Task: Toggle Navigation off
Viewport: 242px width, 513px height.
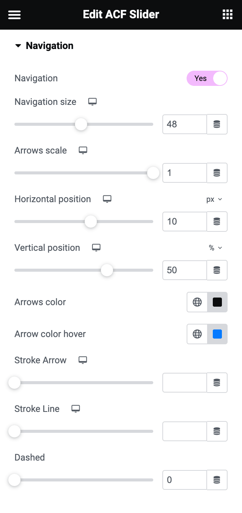Action: point(207,78)
